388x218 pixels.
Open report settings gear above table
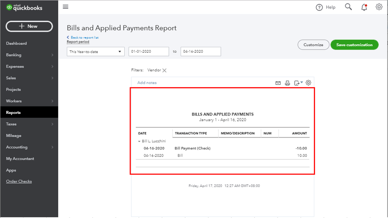click(x=308, y=82)
